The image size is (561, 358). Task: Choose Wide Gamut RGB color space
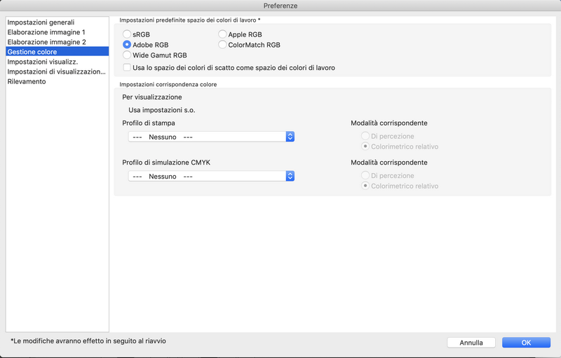pos(127,55)
